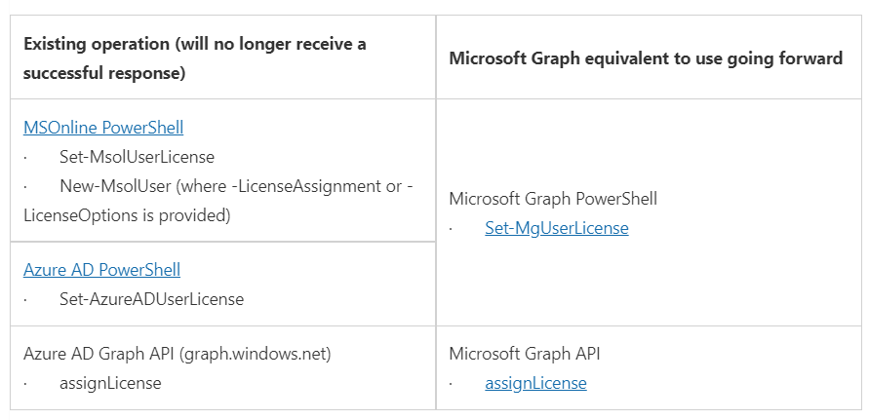The image size is (869, 420).
Task: Open the assignLicense link under Microsoft Graph API
Action: (x=535, y=383)
